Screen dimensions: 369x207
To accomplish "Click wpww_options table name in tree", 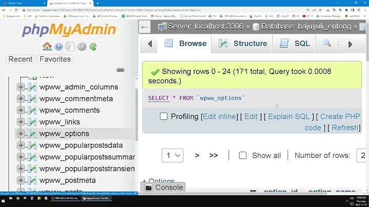I will tap(64, 134).
